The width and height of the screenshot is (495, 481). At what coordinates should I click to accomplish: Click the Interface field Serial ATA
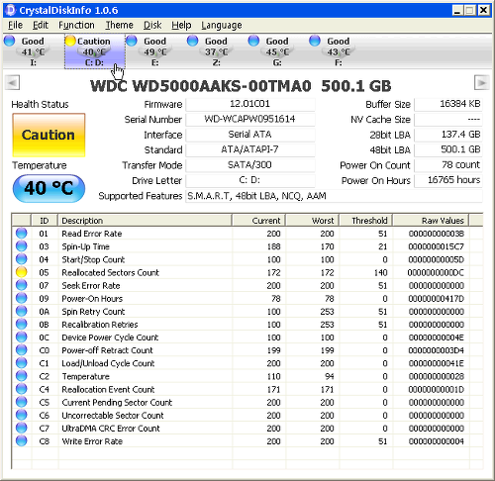click(250, 135)
